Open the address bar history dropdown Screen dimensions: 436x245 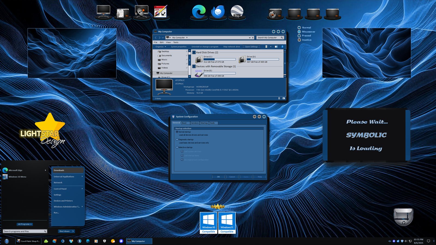[x=250, y=38]
